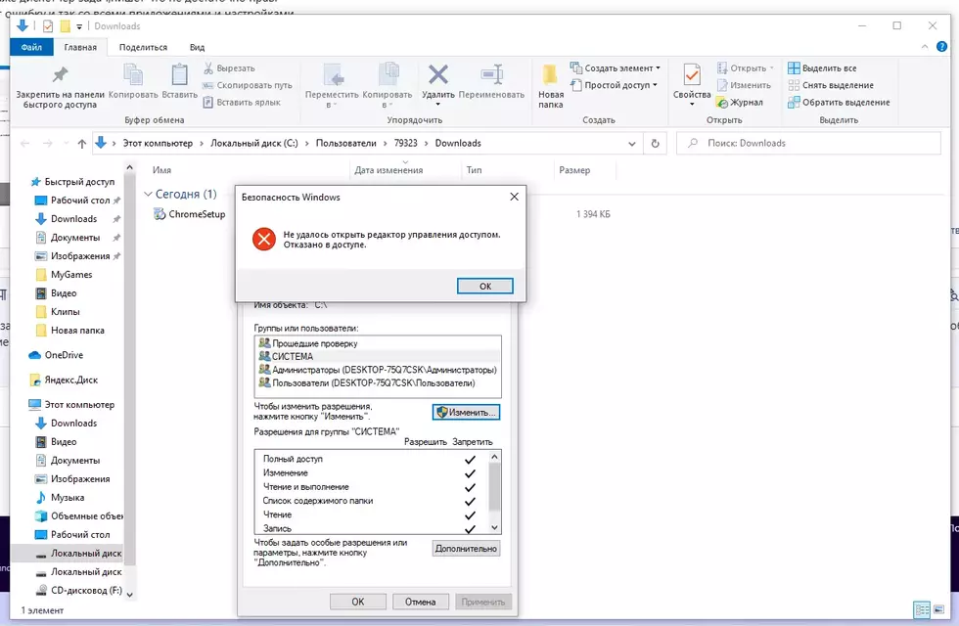Image resolution: width=959 pixels, height=626 pixels.
Task: Click the Свойства icon in the ribbon
Action: (692, 75)
